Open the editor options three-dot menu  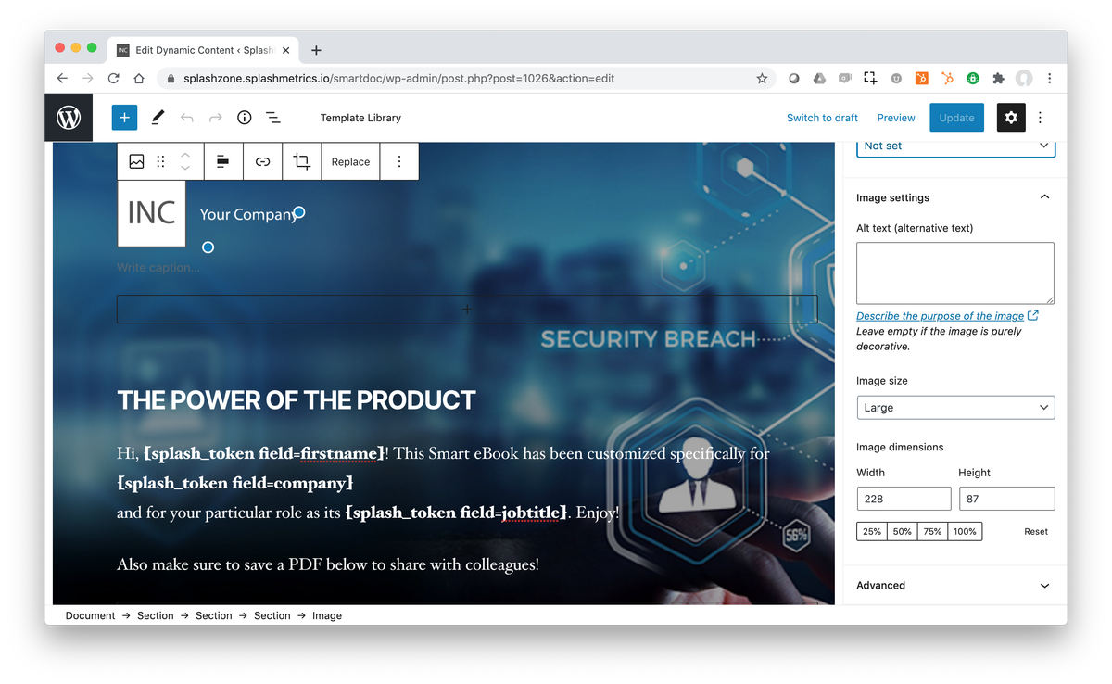click(x=1041, y=118)
